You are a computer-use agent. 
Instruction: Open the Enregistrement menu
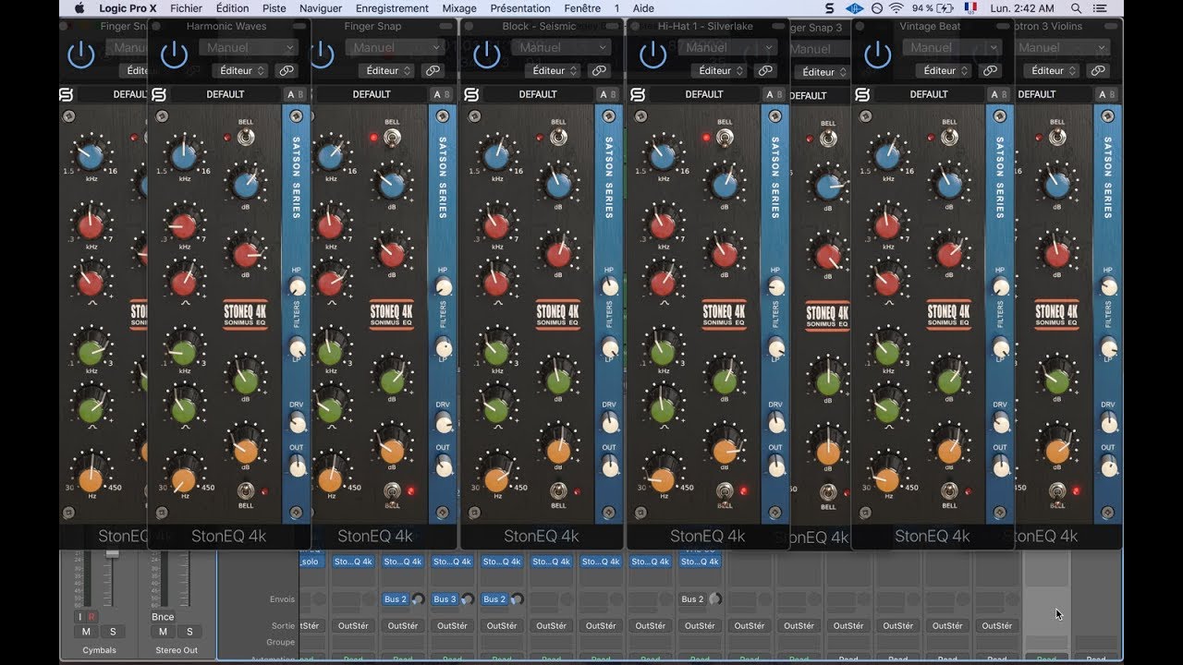point(392,8)
